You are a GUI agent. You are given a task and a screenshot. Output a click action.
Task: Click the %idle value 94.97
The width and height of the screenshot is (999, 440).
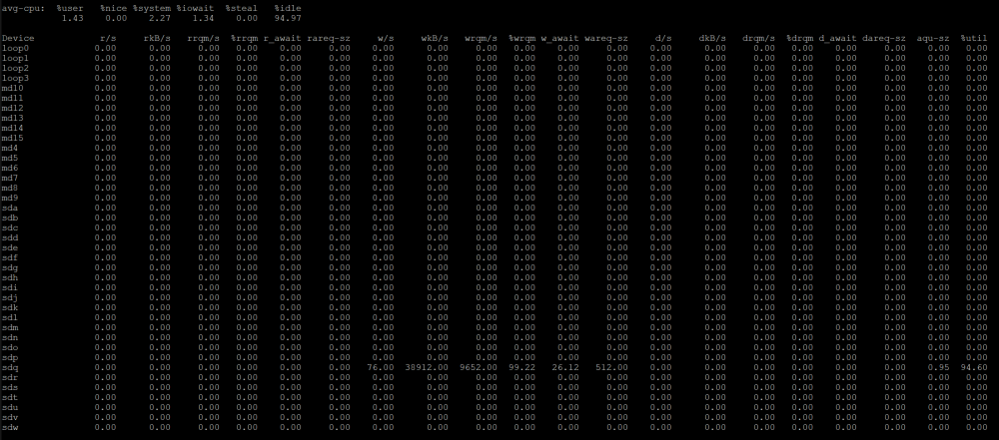[x=288, y=18]
